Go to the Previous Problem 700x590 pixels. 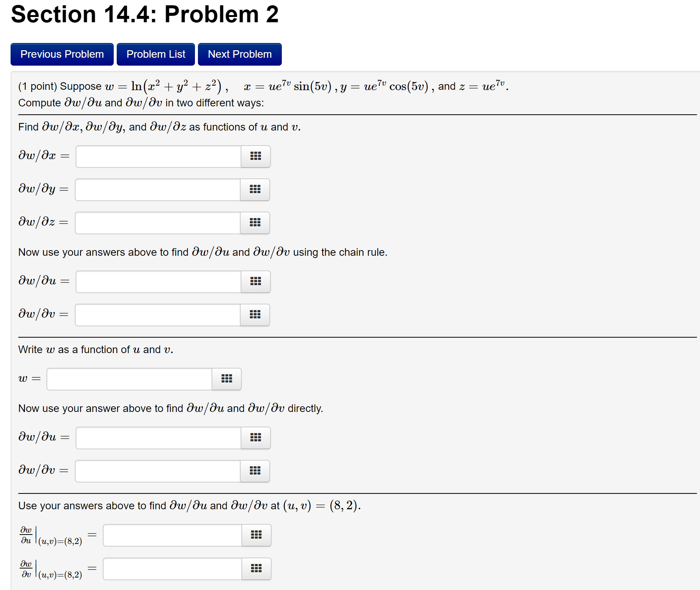click(x=62, y=54)
